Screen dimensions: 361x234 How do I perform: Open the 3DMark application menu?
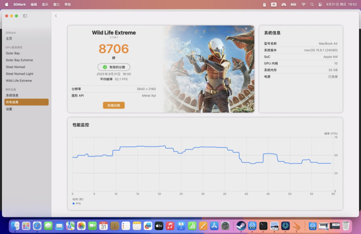point(20,4)
